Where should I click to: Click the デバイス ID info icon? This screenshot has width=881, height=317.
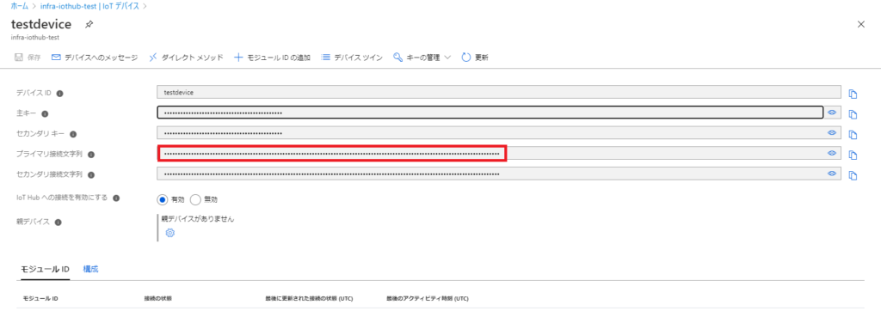click(59, 94)
